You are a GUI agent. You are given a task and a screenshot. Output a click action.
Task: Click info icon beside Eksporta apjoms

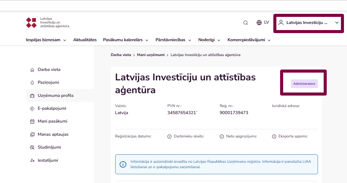coord(274,136)
